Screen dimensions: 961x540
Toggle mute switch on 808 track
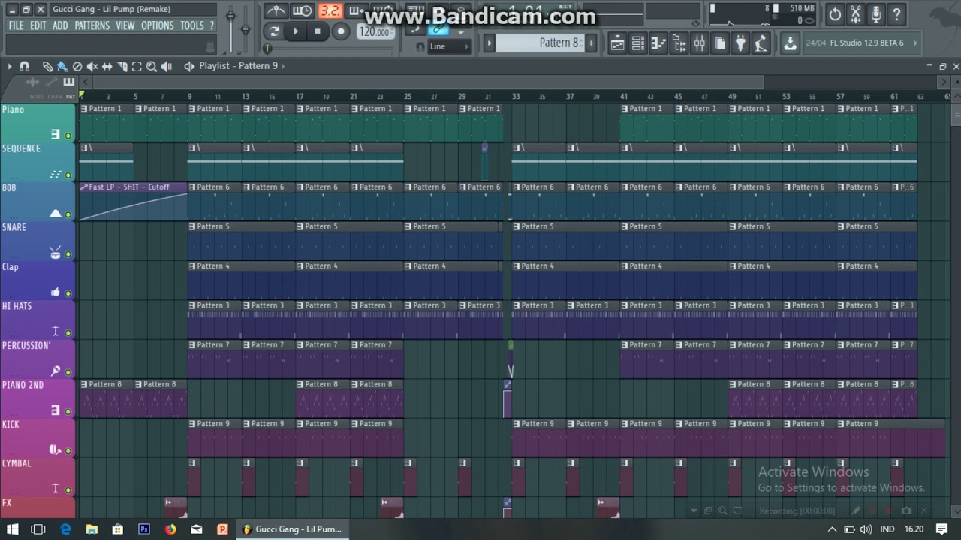pos(68,214)
